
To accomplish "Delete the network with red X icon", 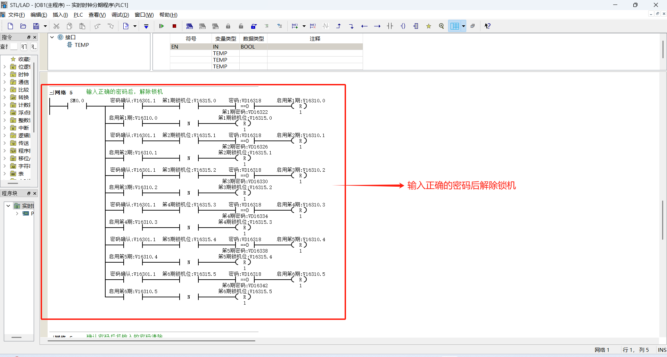I will (x=313, y=26).
